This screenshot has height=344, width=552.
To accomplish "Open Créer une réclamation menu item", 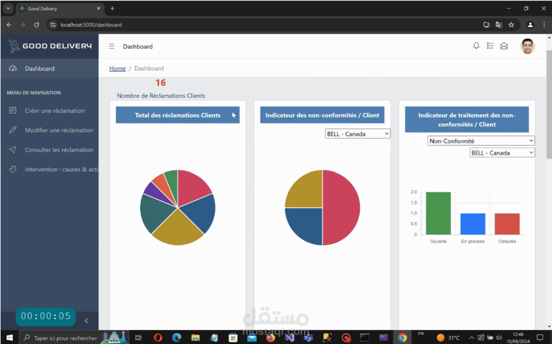I will click(x=50, y=111).
